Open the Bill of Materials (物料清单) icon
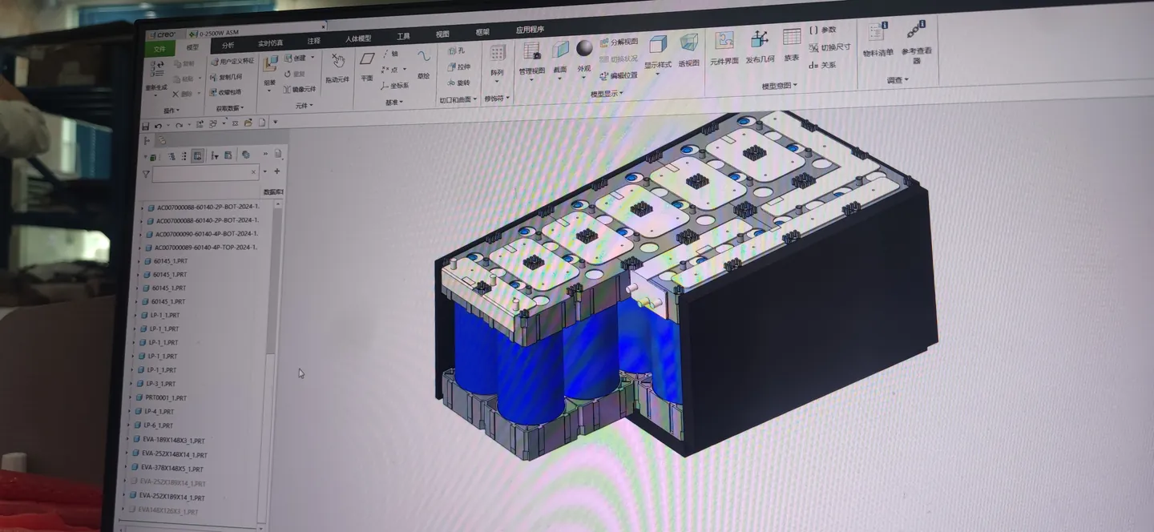The image size is (1154, 532). [877, 33]
